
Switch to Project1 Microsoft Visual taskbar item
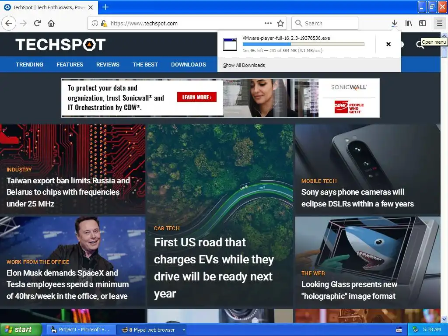pyautogui.click(x=80, y=330)
